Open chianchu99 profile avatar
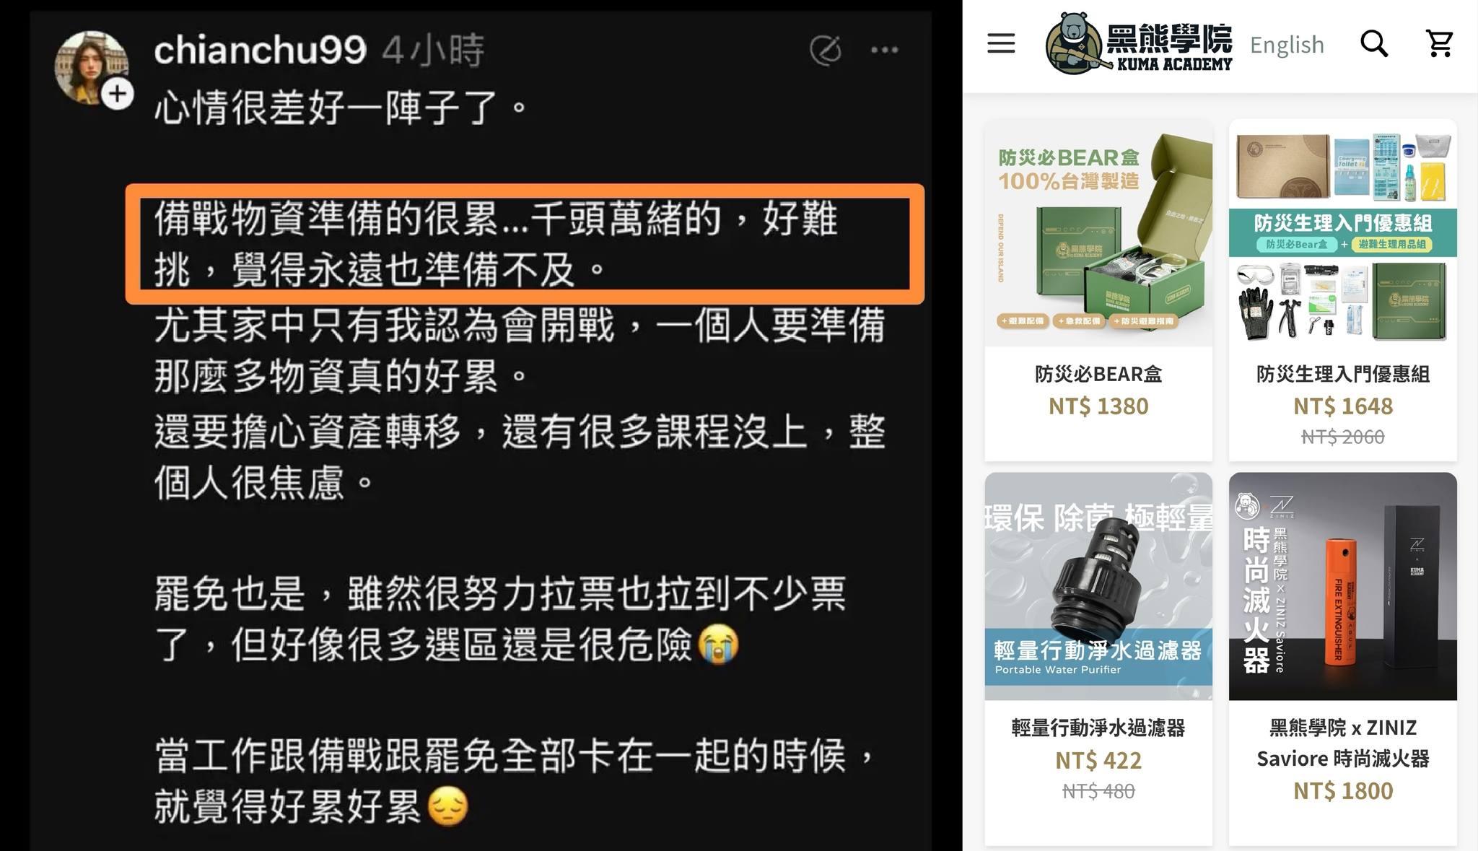This screenshot has height=851, width=1478. pos(92,66)
